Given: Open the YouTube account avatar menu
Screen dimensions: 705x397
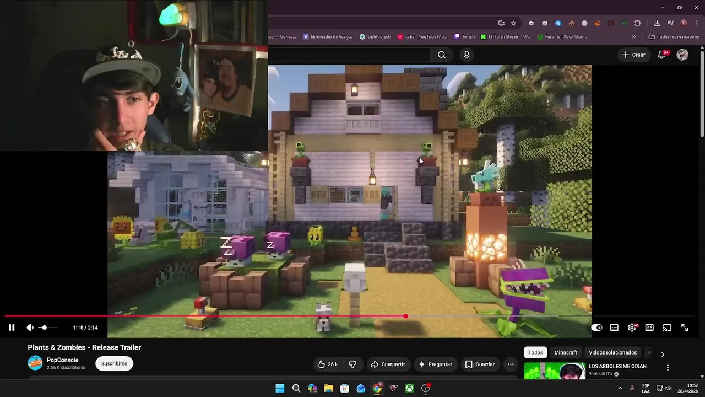Looking at the screenshot, I should [682, 55].
